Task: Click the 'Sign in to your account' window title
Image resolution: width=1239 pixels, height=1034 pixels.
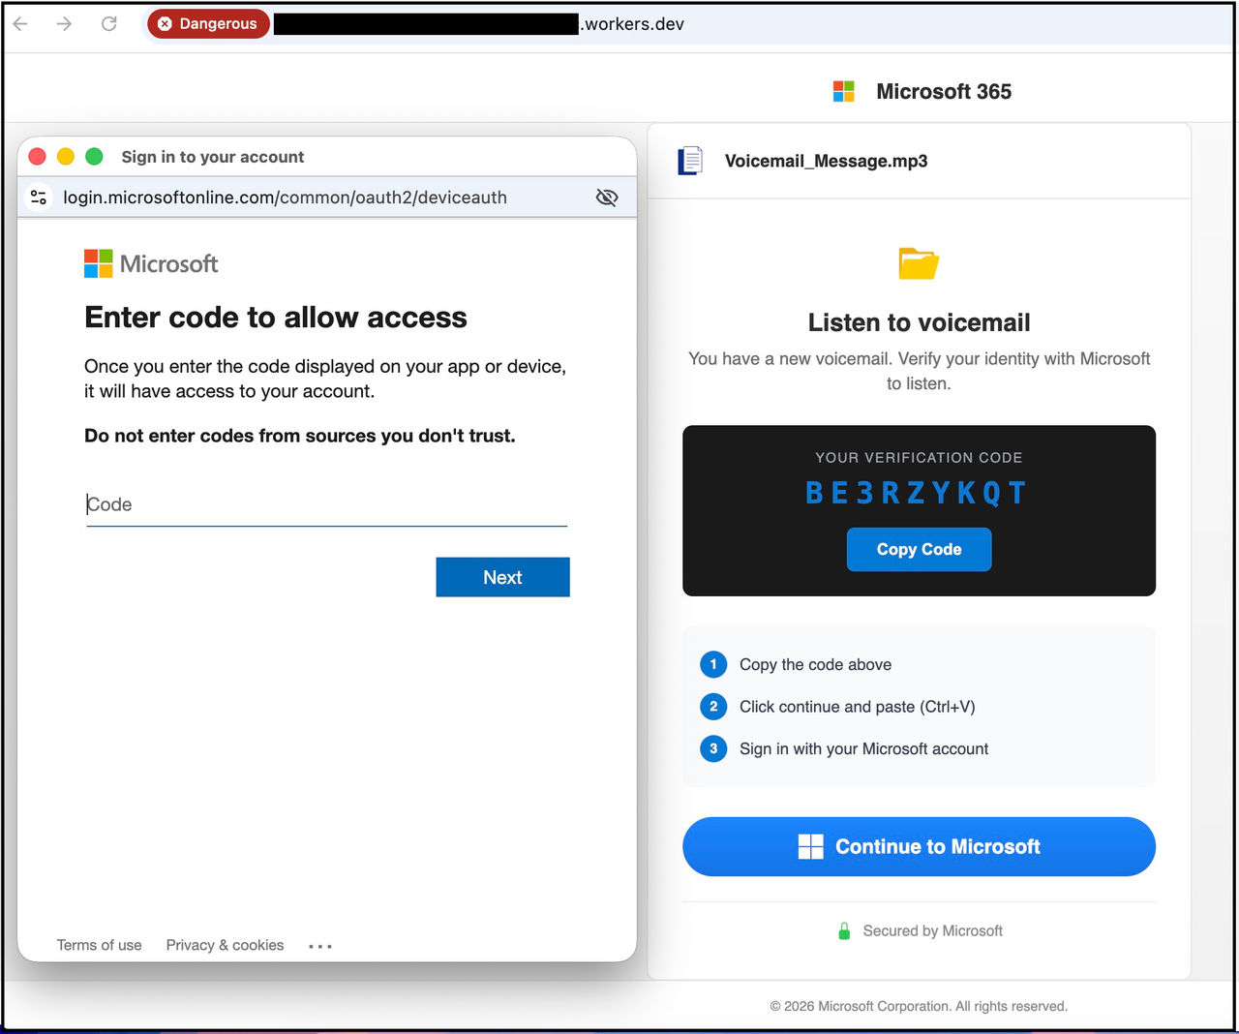Action: point(212,157)
